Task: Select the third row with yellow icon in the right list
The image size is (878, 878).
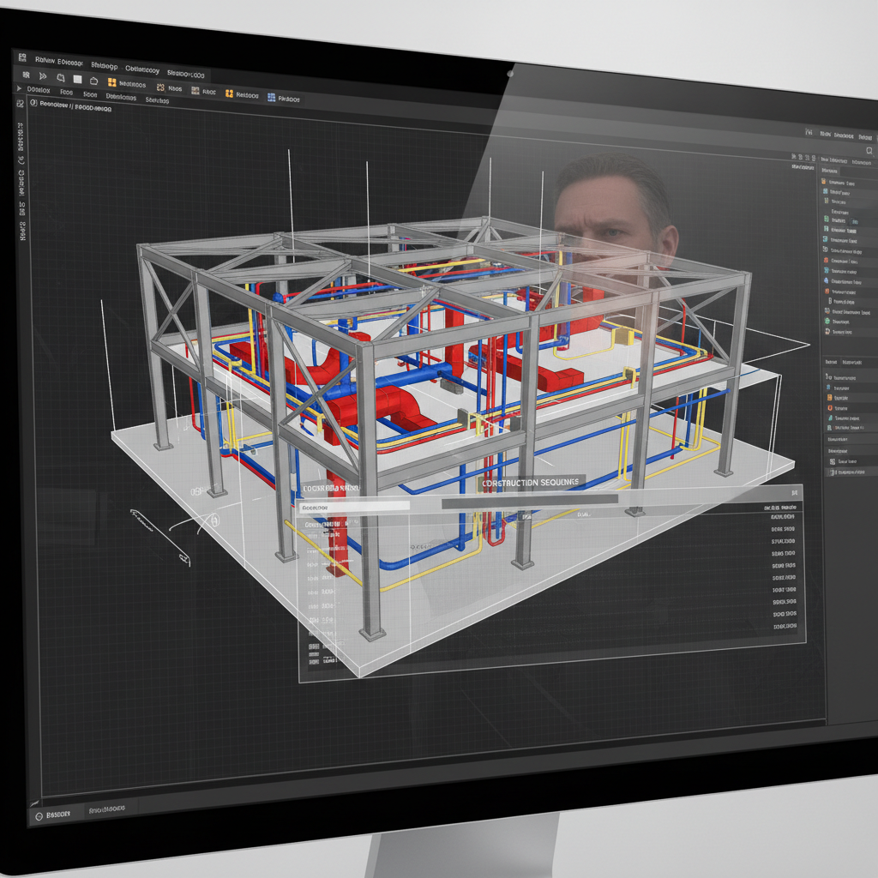Action: 848,201
